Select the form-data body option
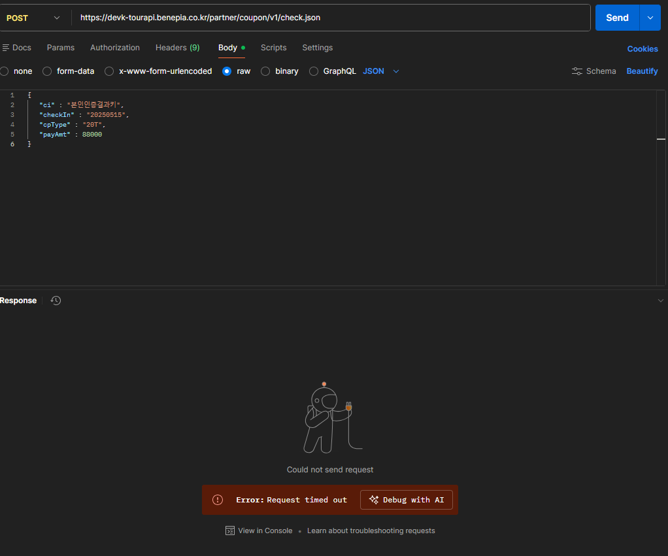The image size is (668, 556). coord(47,71)
